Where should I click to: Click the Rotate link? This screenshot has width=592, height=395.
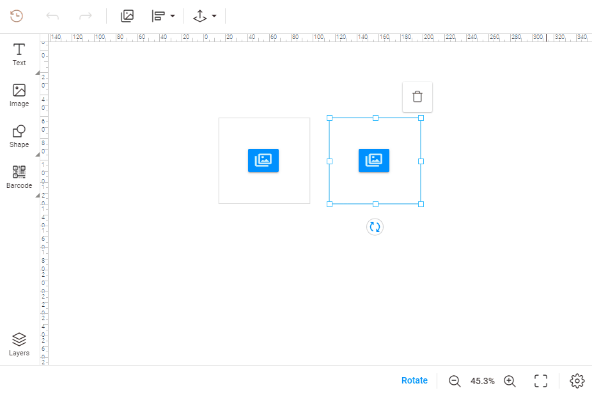[414, 381]
